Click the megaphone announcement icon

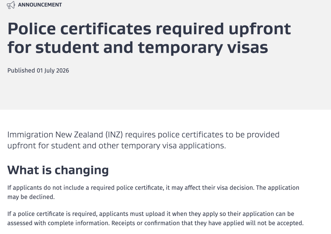11,5
